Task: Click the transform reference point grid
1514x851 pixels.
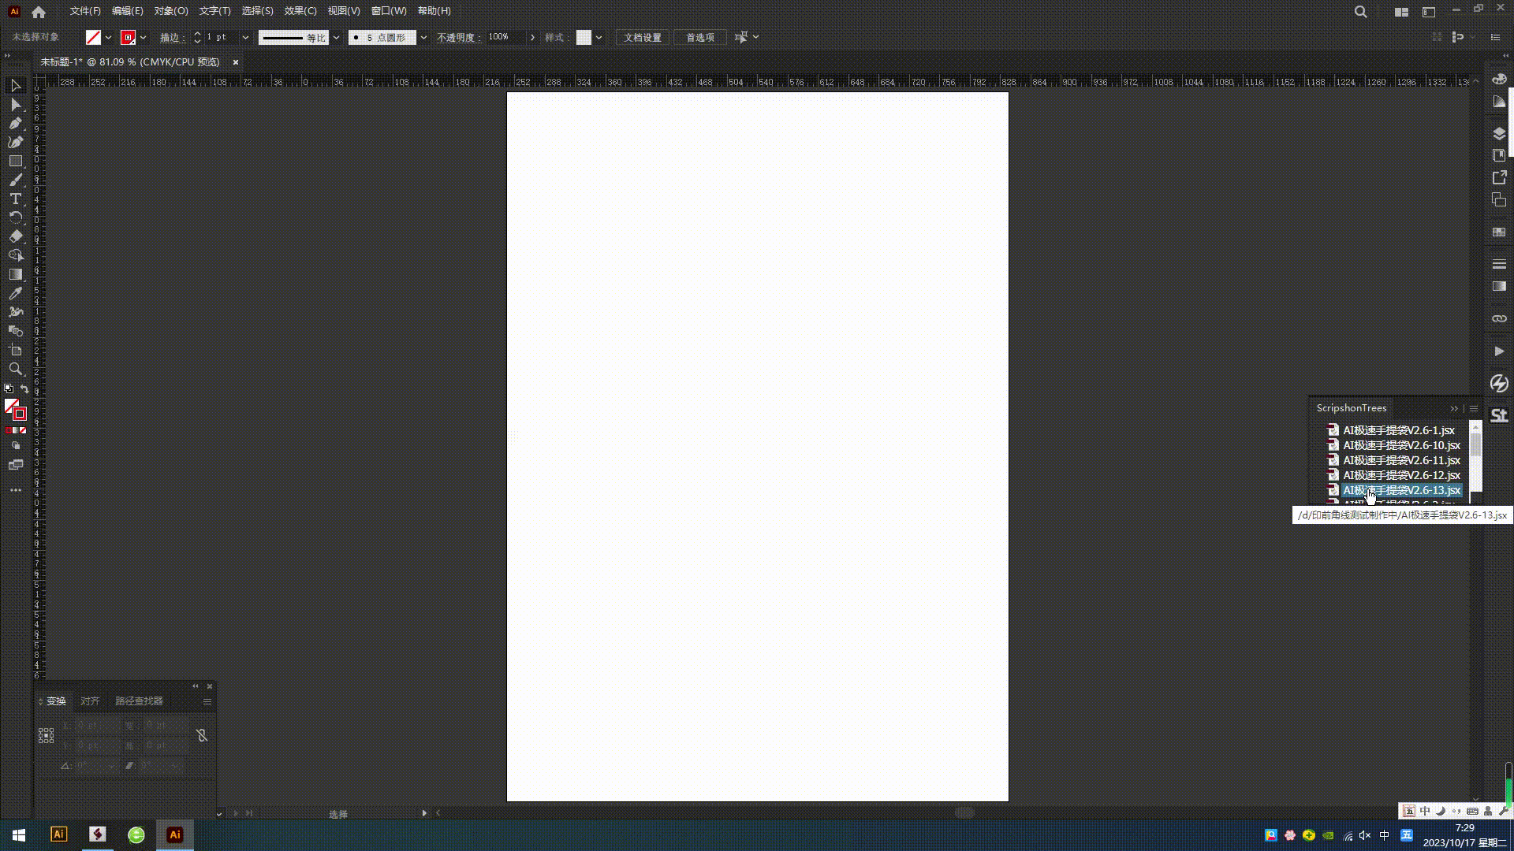Action: coord(46,735)
